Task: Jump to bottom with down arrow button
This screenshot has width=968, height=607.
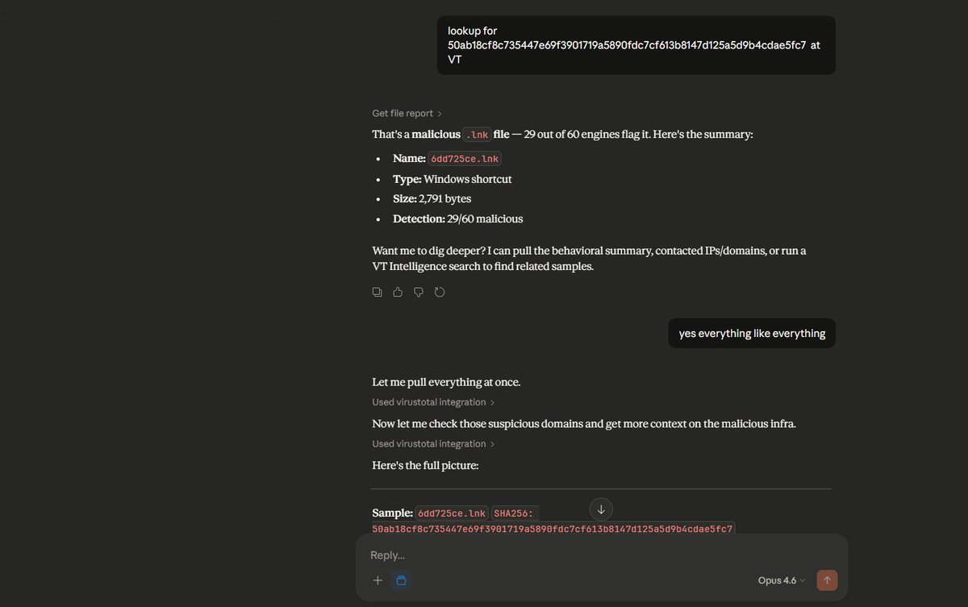Action: [601, 509]
